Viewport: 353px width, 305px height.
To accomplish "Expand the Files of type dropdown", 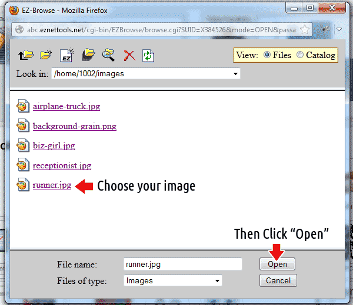I will pos(173,281).
